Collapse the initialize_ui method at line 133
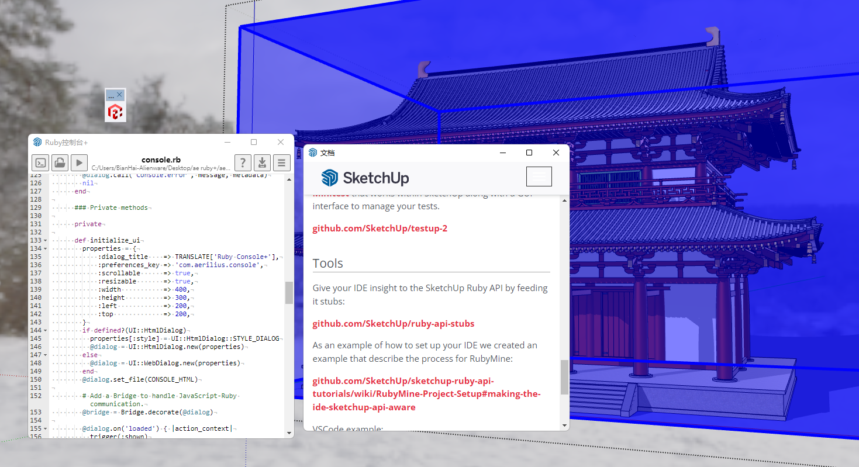This screenshot has width=859, height=467. pyautogui.click(x=46, y=240)
